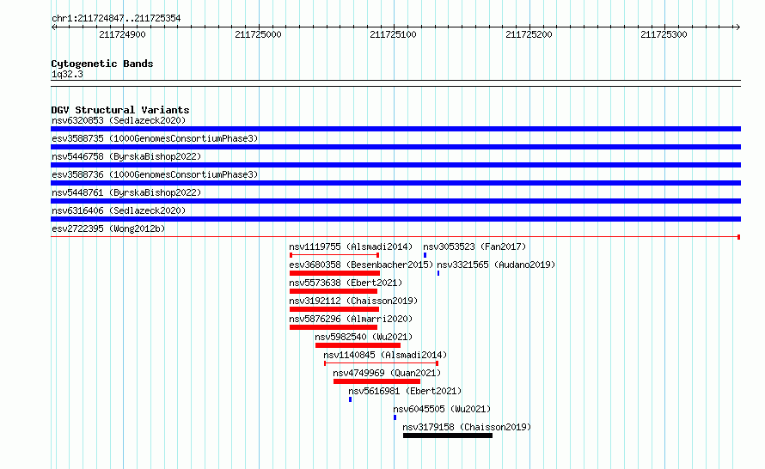765x469 pixels.
Task: Open nsv4749969 (Quan2021) label
Action: click(387, 373)
